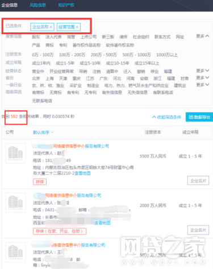This screenshot has height=269, width=213.
Task: Select 社会组织 search scope
Action: click(141, 37)
